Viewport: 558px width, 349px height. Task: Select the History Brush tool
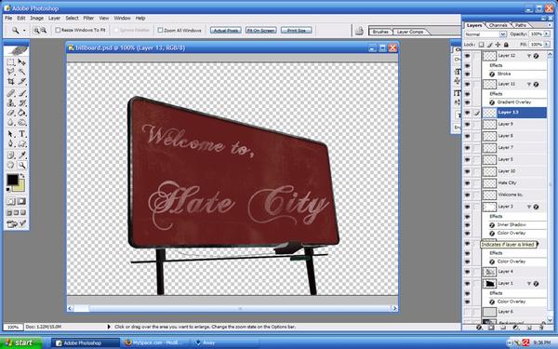pos(21,103)
